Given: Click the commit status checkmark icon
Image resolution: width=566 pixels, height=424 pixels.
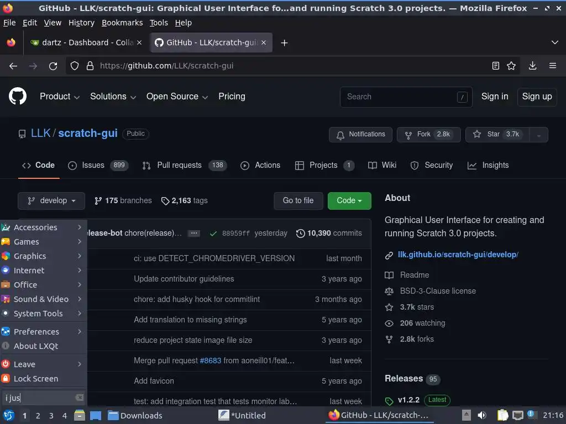Looking at the screenshot, I should [213, 234].
